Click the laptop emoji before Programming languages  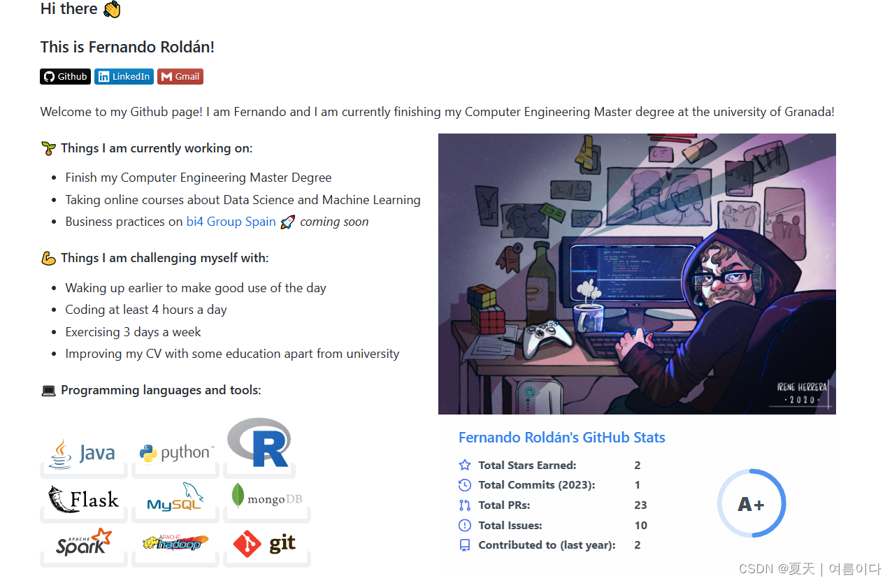(48, 390)
